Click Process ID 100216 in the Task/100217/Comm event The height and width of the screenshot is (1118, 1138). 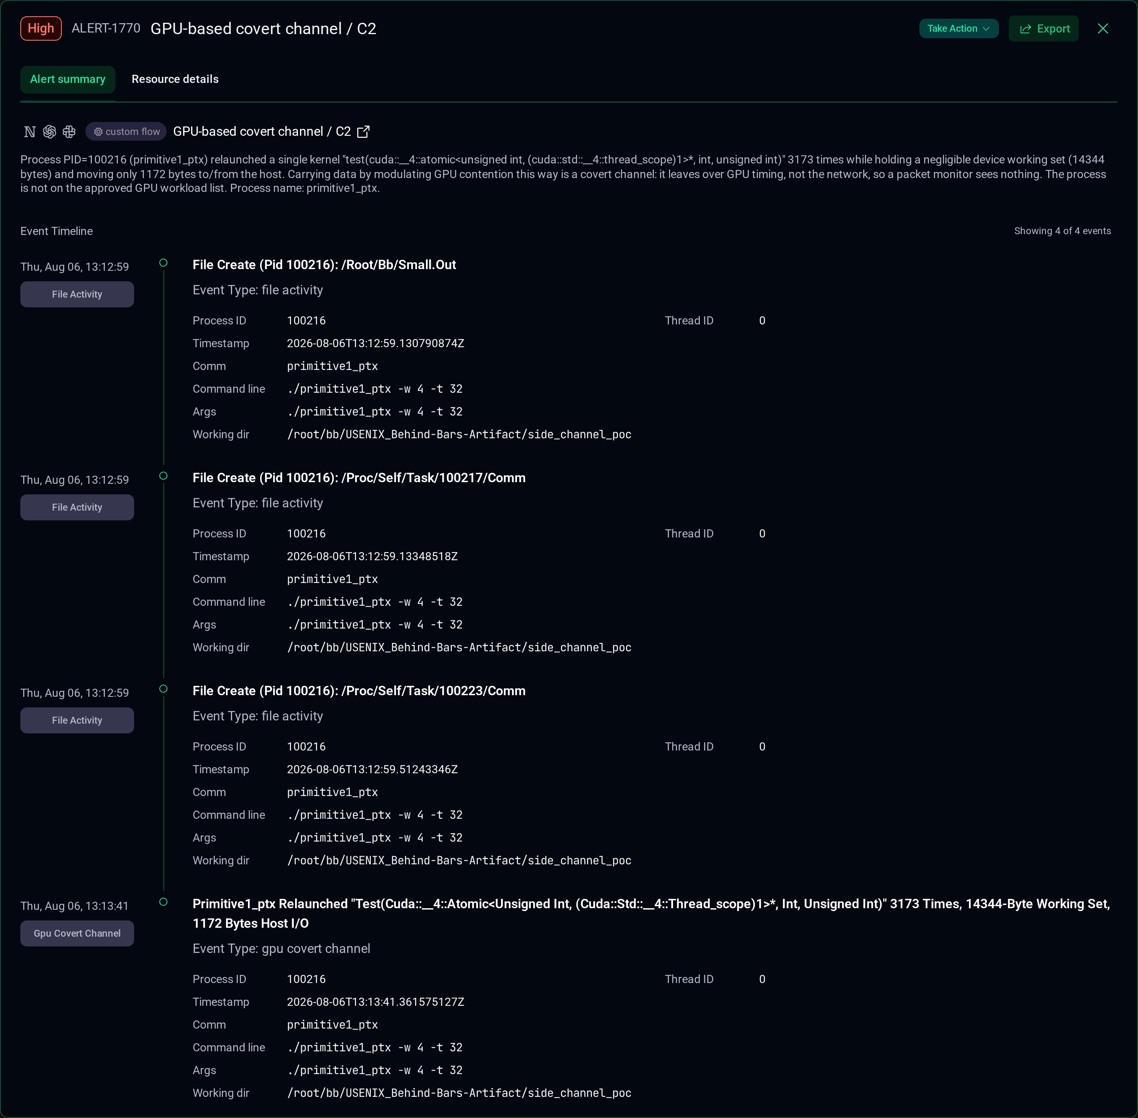pos(306,534)
